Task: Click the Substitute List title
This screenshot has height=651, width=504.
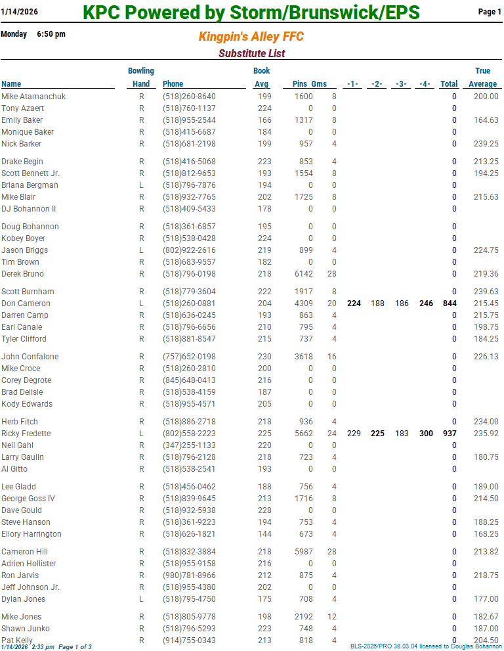Action: point(251,53)
